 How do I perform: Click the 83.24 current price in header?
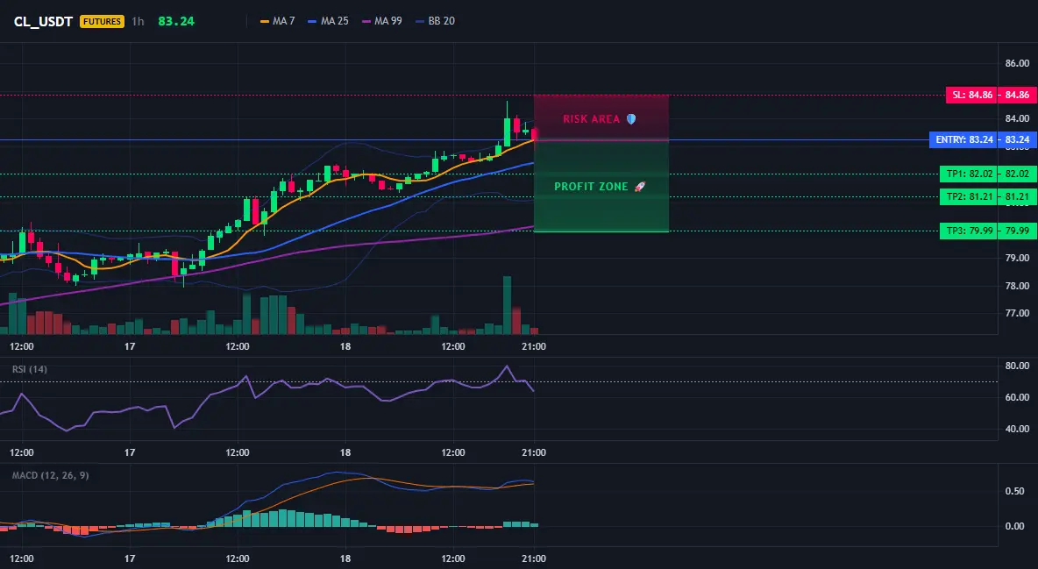click(176, 21)
